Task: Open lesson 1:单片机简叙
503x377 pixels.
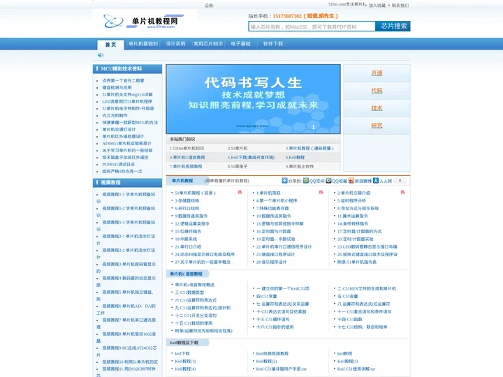Action: 268,193
